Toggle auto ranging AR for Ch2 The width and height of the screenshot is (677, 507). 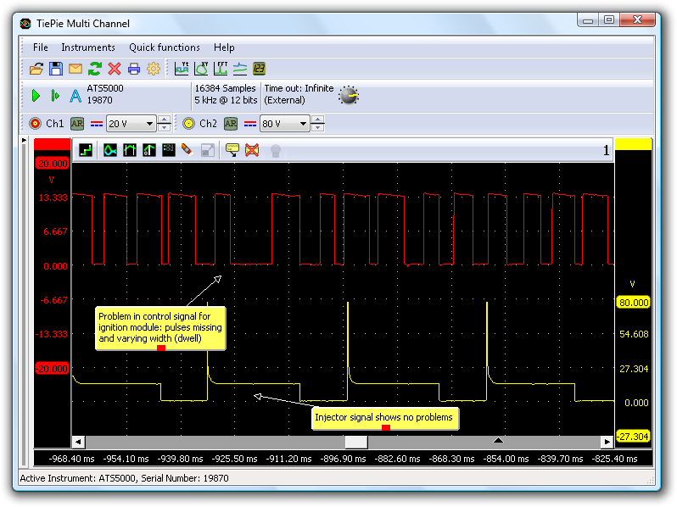[231, 124]
